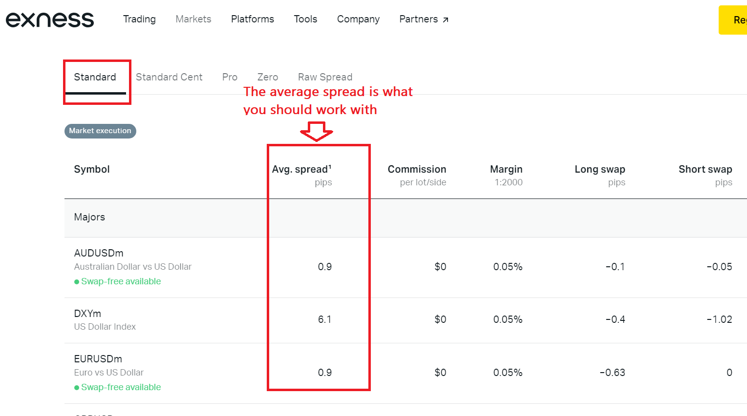This screenshot has height=416, width=747.
Task: Select the DXYm US Dollar Index row
Action: pyautogui.click(x=88, y=314)
